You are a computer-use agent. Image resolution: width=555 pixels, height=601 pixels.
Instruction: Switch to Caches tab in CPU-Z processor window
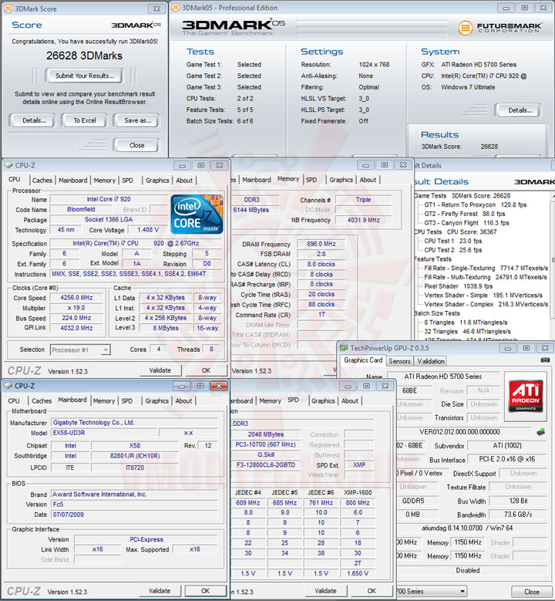[x=42, y=181]
